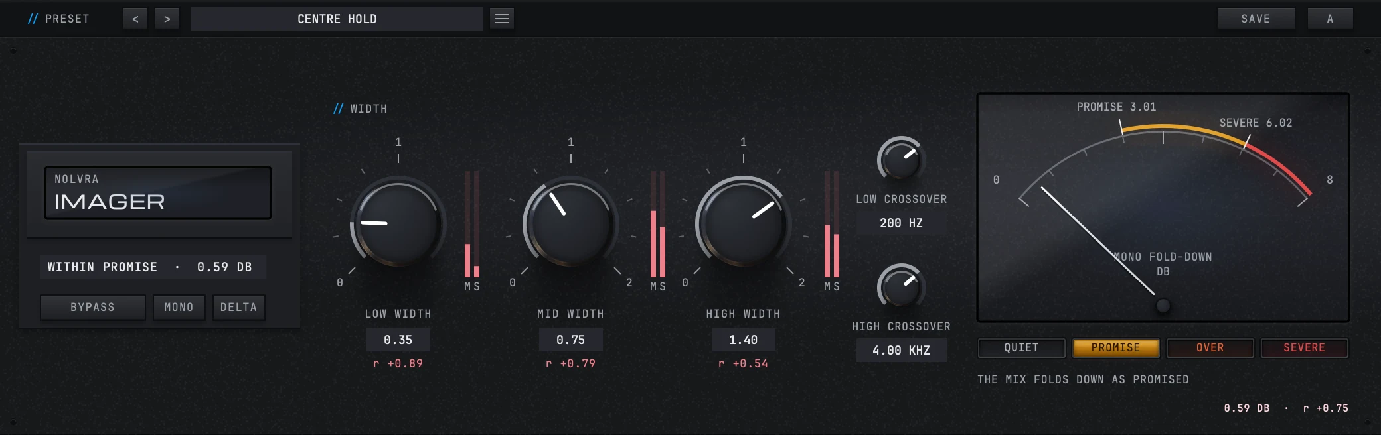Click the bottom 0.59 DB readout

tap(1247, 408)
